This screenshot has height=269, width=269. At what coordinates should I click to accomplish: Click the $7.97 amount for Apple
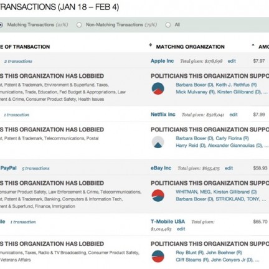[259, 61]
